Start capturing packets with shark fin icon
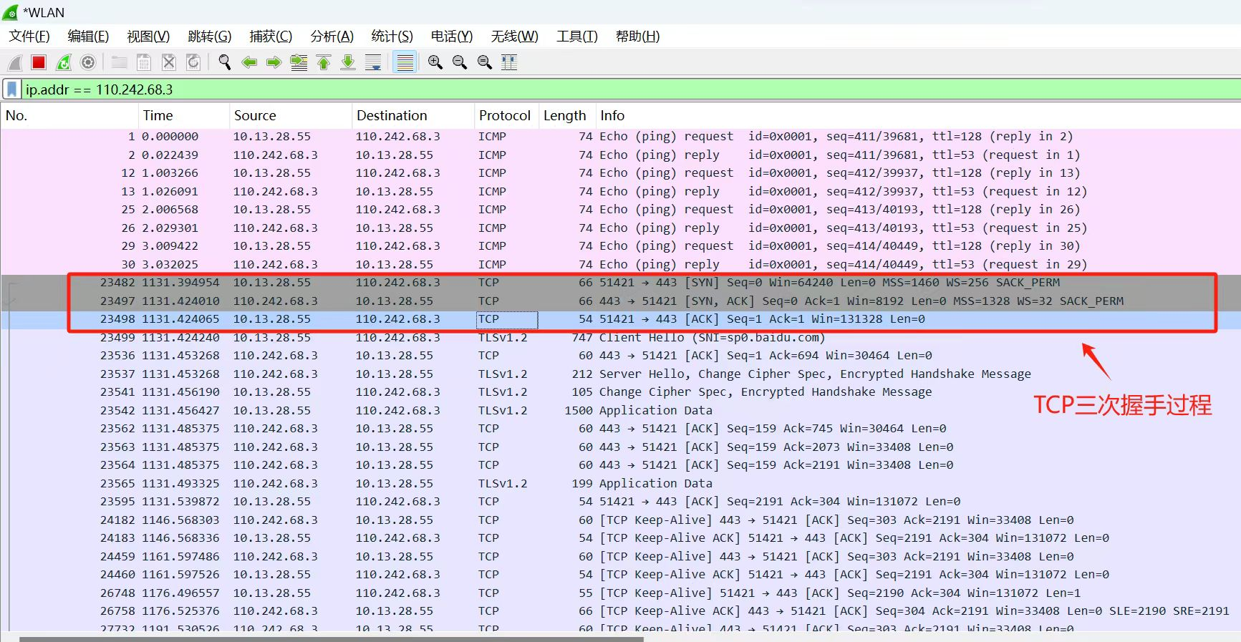Image resolution: width=1241 pixels, height=642 pixels. click(x=15, y=63)
